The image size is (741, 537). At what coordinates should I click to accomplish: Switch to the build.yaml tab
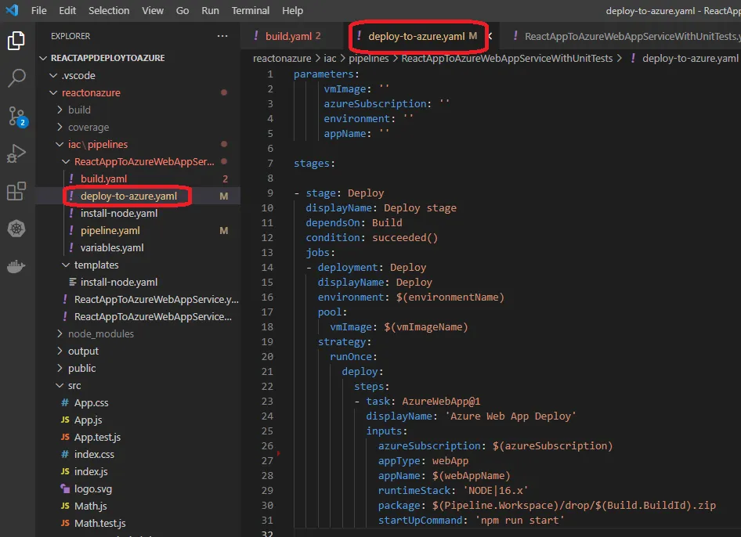(x=288, y=36)
